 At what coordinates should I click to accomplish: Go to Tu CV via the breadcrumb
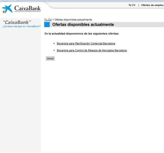point(48,20)
